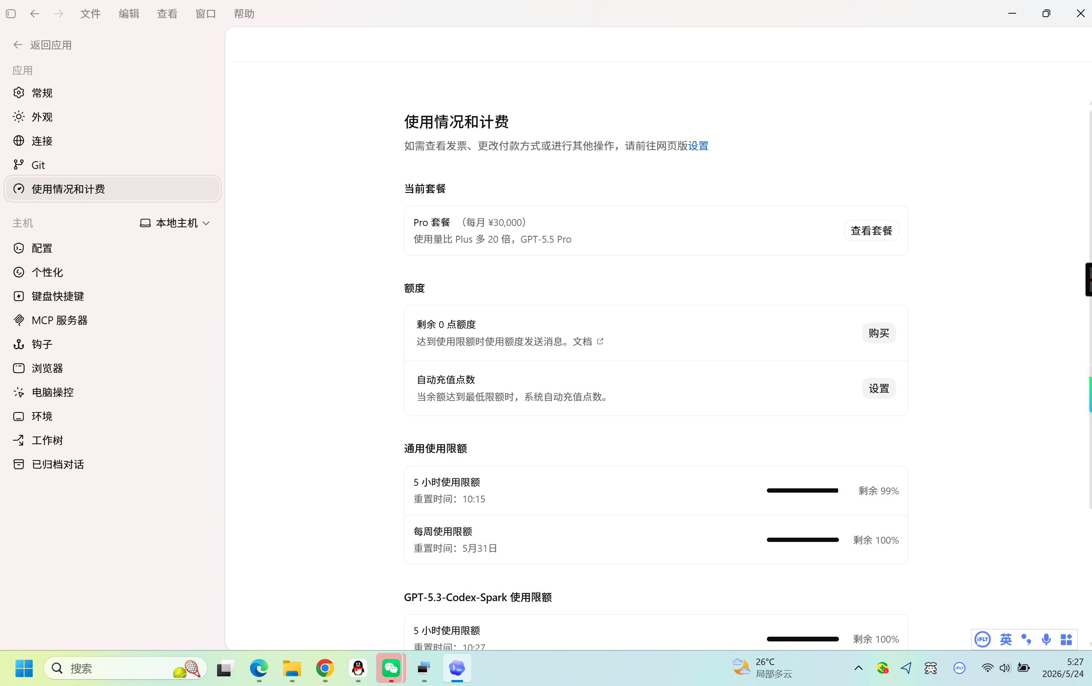Click the forward navigation arrow
1092x686 pixels.
click(x=58, y=14)
